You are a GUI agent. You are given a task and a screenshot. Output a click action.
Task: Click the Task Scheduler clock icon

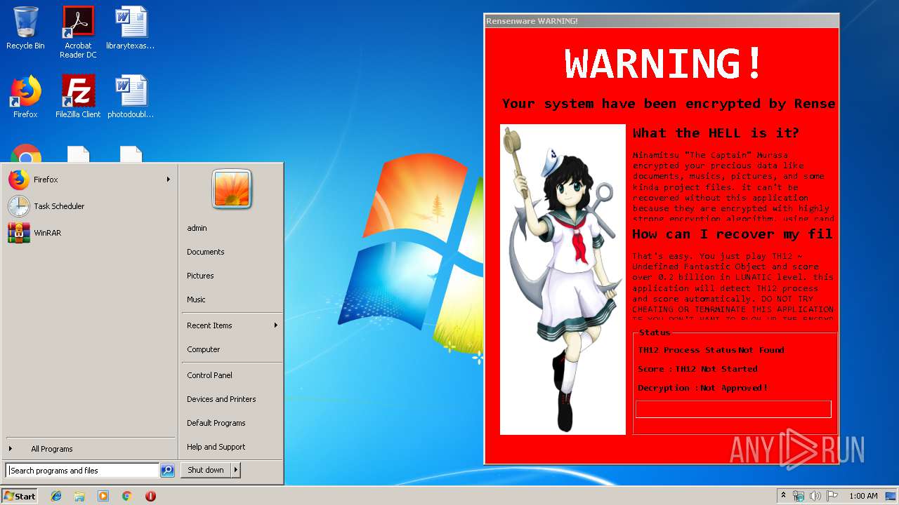pyautogui.click(x=19, y=206)
